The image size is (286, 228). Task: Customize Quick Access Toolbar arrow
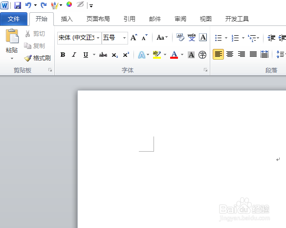[91, 6]
